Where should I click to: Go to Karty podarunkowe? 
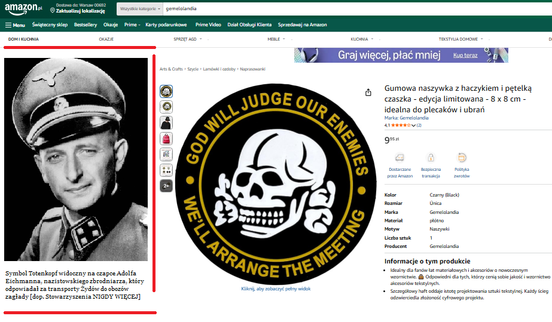tap(166, 25)
